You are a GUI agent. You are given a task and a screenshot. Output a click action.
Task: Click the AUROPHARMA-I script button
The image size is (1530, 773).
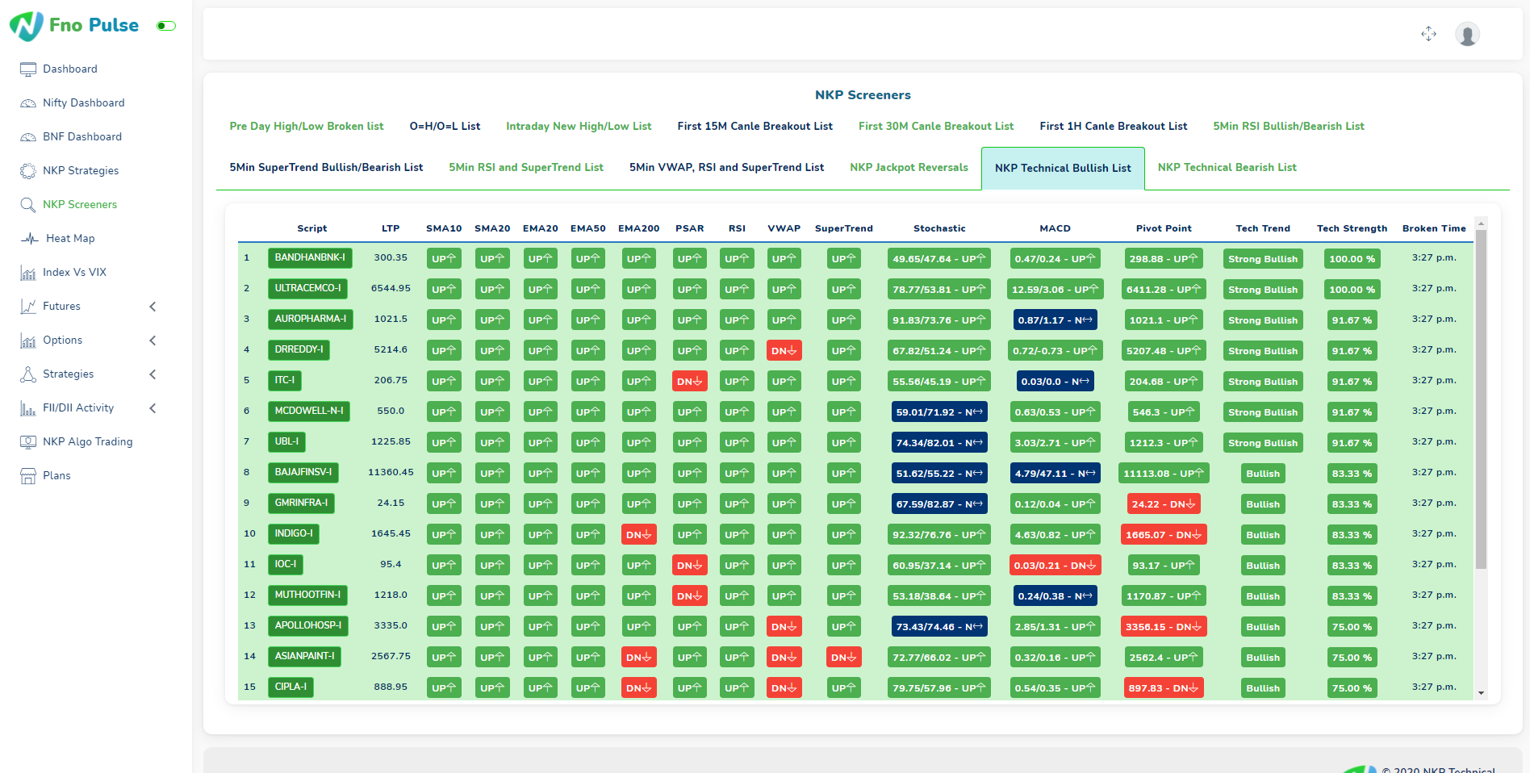pyautogui.click(x=311, y=320)
